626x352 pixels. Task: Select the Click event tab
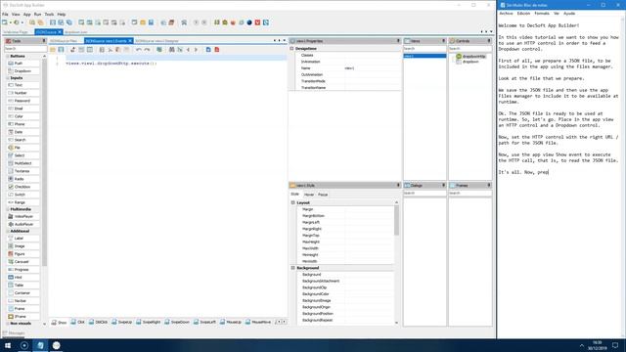click(x=78, y=322)
